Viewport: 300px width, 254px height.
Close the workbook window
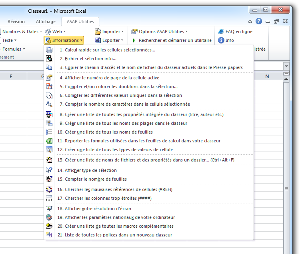pyautogui.click(x=285, y=21)
